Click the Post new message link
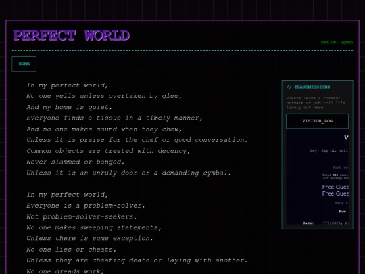 (340, 168)
